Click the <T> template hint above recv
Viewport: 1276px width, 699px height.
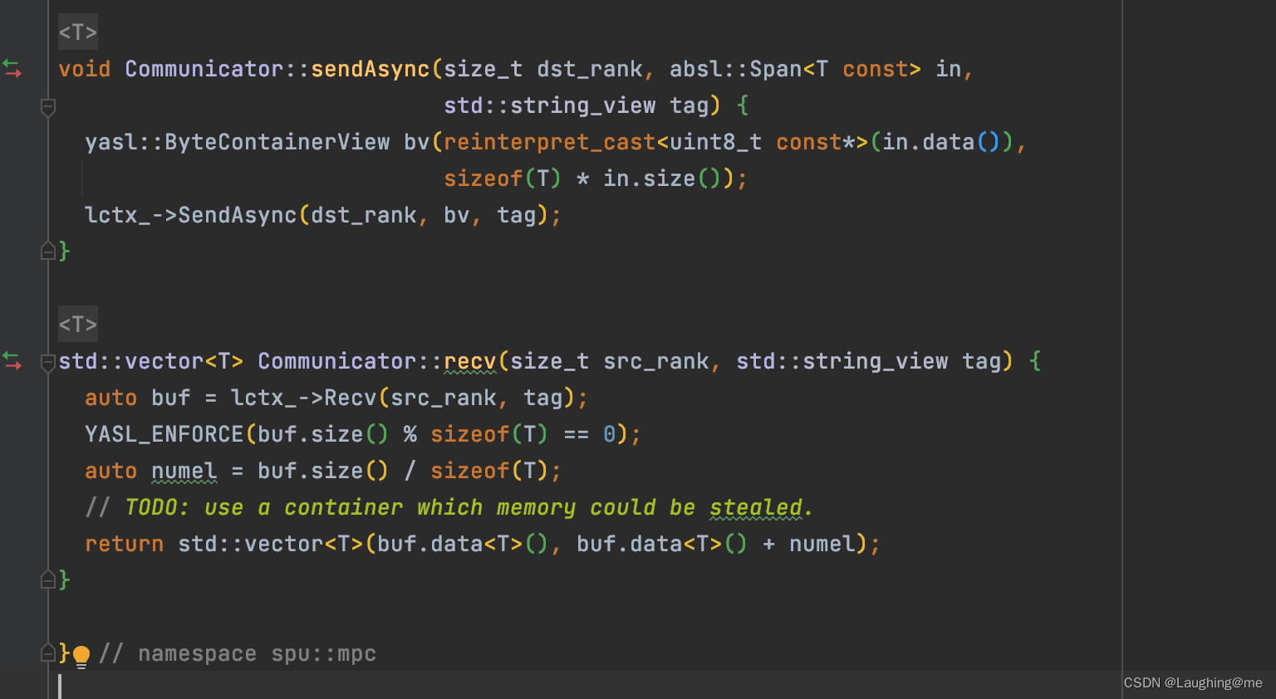78,325
